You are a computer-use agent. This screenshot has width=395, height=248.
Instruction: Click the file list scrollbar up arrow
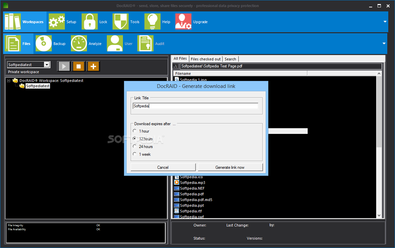(x=379, y=73)
